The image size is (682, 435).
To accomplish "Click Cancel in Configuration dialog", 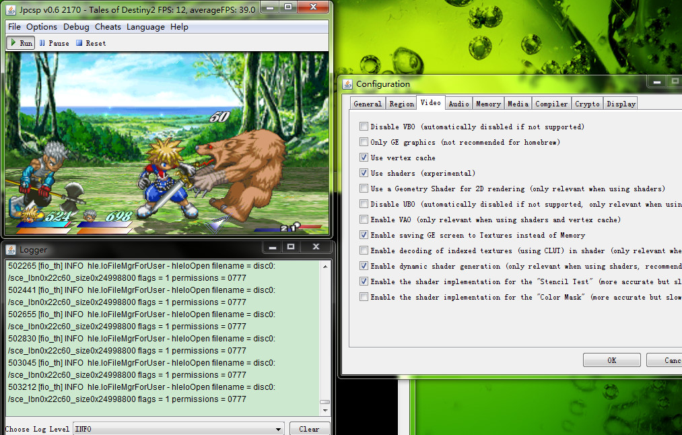I will click(x=664, y=360).
